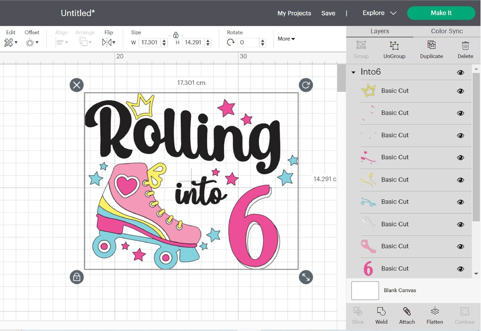Save the current project

coord(328,13)
